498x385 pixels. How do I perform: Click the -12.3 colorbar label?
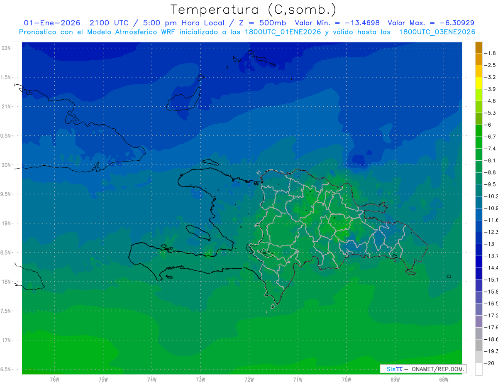point(491,232)
